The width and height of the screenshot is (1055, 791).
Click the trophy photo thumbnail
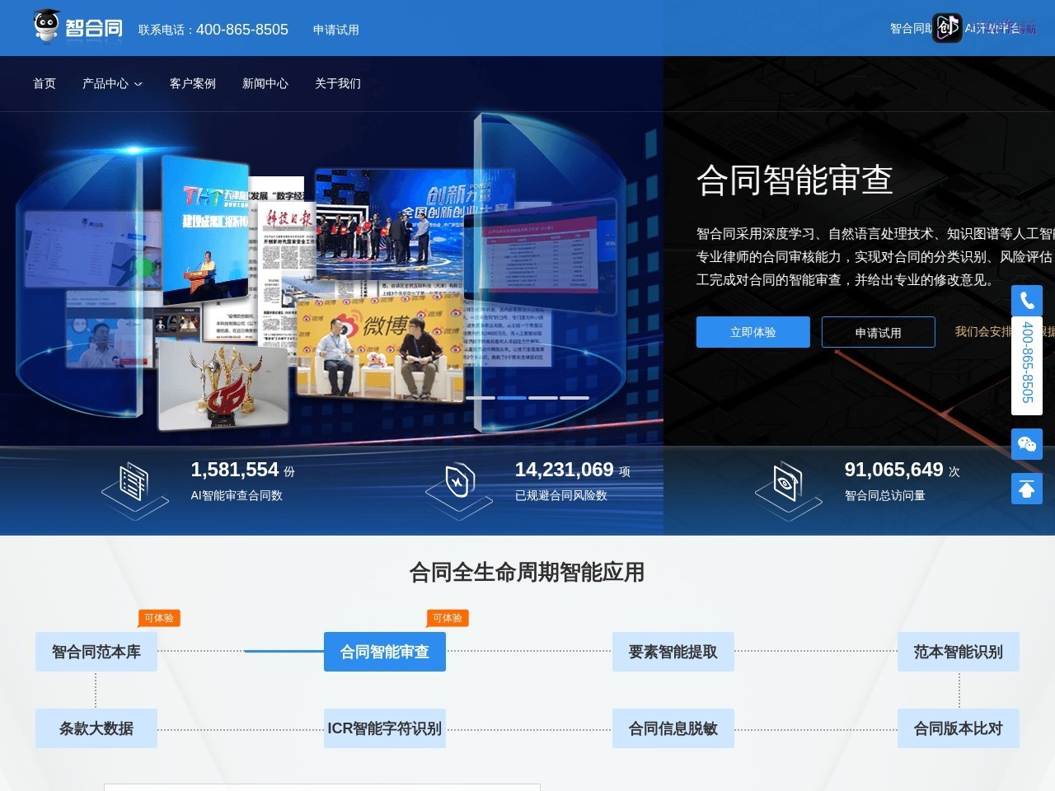pos(224,386)
